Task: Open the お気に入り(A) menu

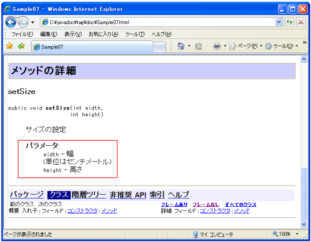Action: [x=103, y=35]
